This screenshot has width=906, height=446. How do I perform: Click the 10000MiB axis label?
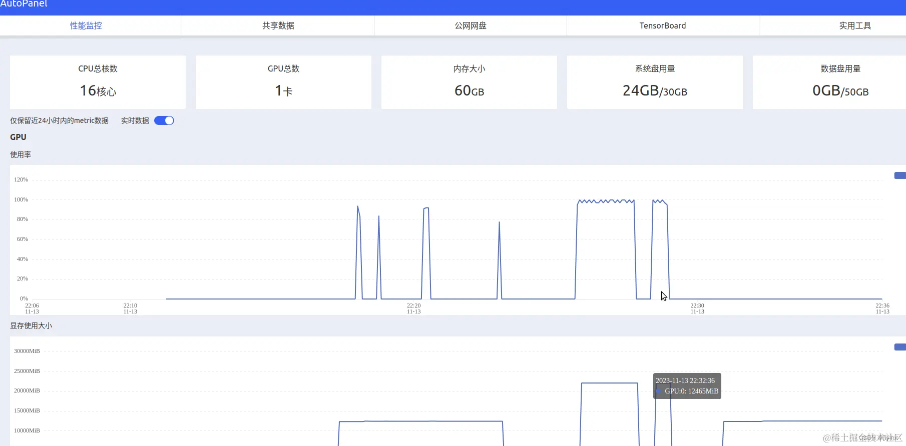[x=27, y=430]
